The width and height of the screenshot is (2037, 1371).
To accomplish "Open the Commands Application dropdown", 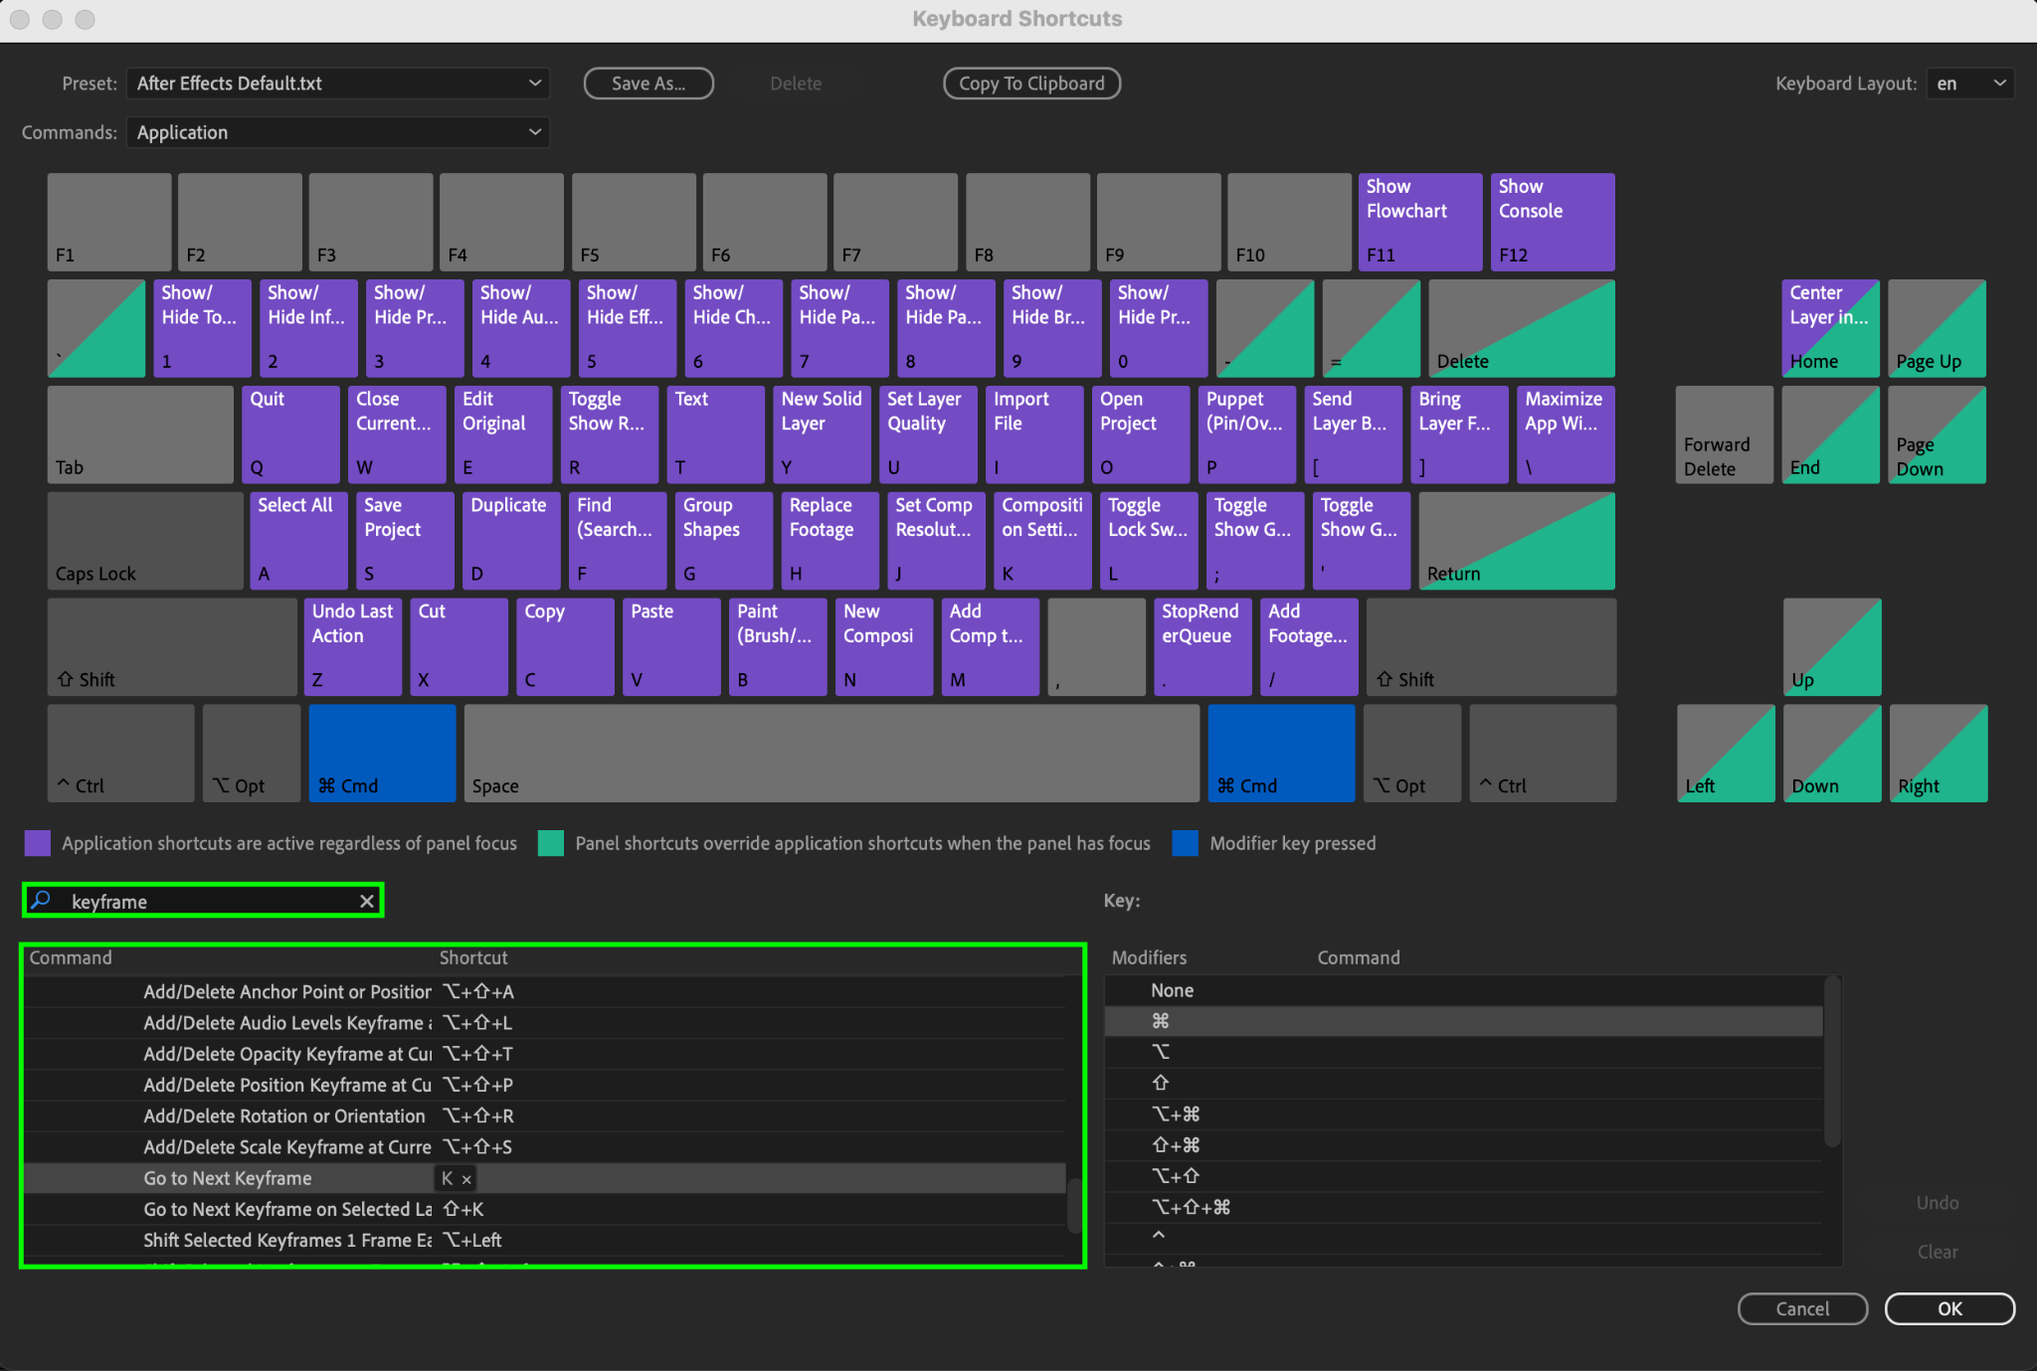I will coord(338,132).
